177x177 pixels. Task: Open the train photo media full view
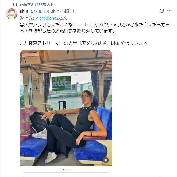click(x=66, y=108)
